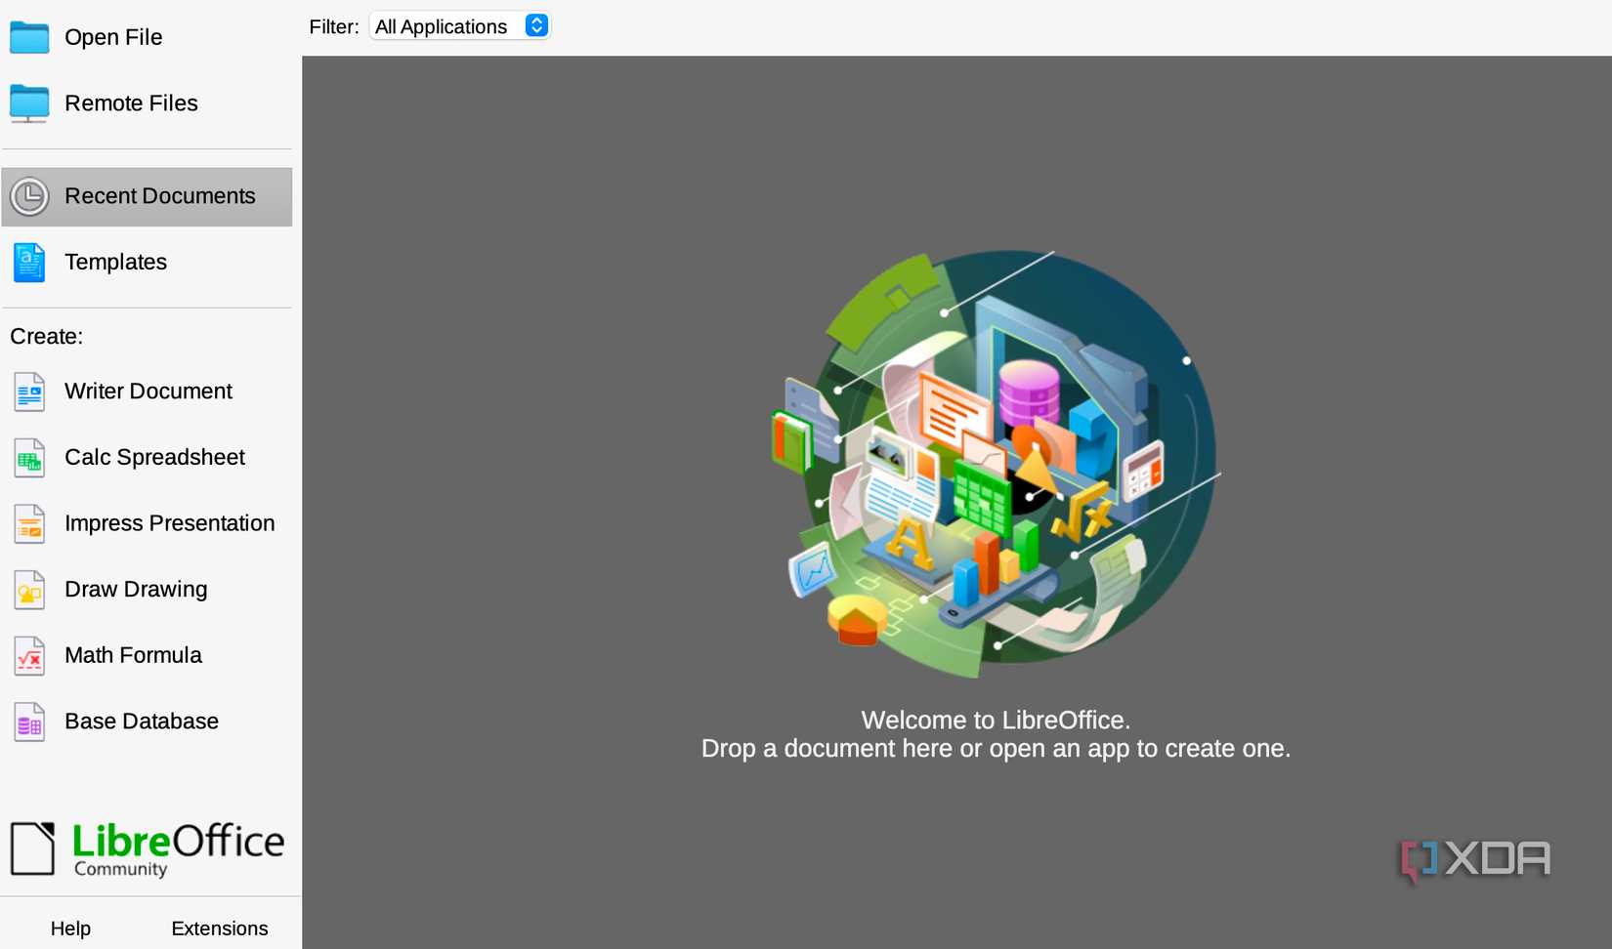This screenshot has width=1612, height=949.
Task: Open the Calc Spreadsheet icon
Action: pos(28,458)
